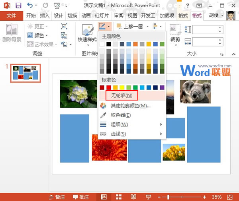Fit slide to current window icon
This screenshot has width=239, height=201.
point(229,197)
